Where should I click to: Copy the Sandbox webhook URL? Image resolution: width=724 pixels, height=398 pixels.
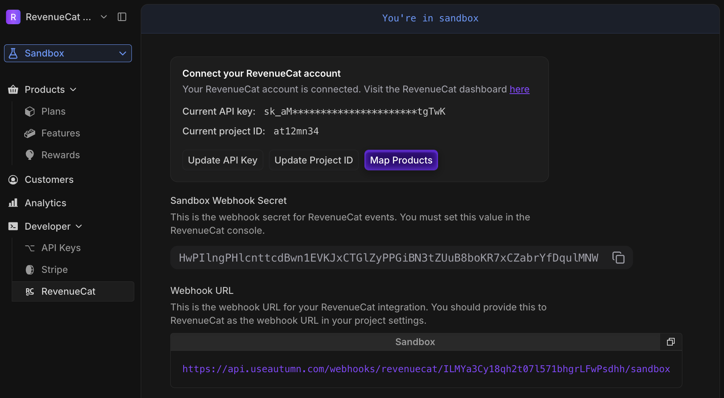click(671, 341)
